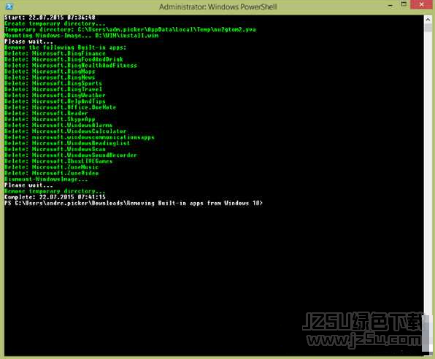Screen dimensions: 435x359
Task: Click the 'Complete: 22.07.2015 07:41:15' line
Action: pyautogui.click(x=55, y=197)
